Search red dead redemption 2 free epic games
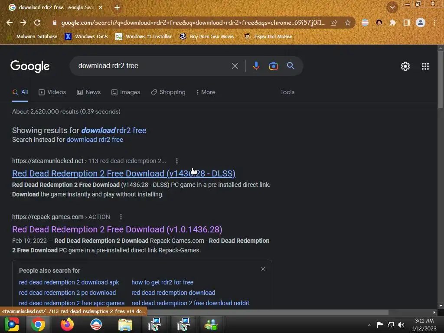 (x=72, y=303)
